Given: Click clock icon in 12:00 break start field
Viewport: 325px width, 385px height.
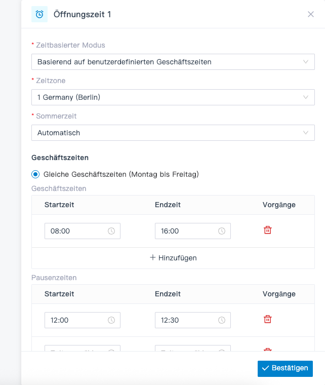Looking at the screenshot, I should [x=111, y=320].
